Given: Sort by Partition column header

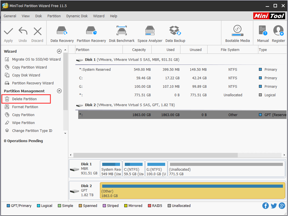Looking at the screenshot, I should pos(99,50).
